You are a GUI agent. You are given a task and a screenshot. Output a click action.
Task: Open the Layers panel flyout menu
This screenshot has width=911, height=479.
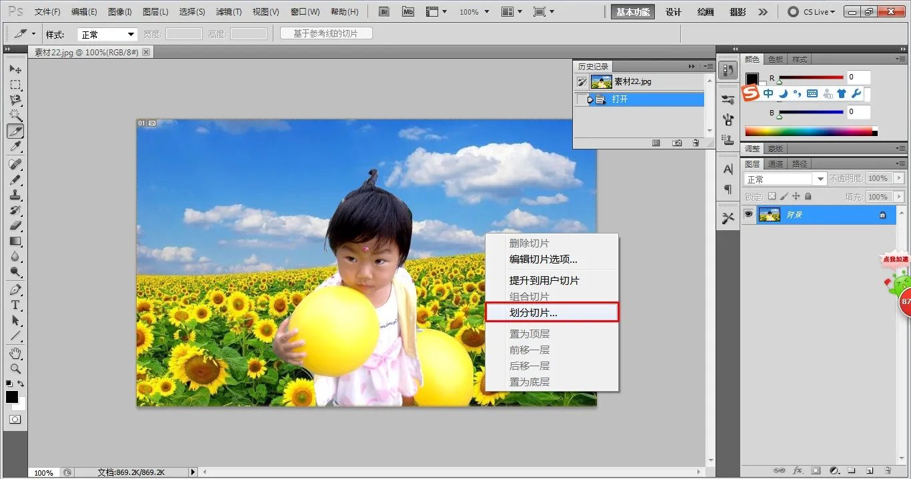tap(901, 163)
